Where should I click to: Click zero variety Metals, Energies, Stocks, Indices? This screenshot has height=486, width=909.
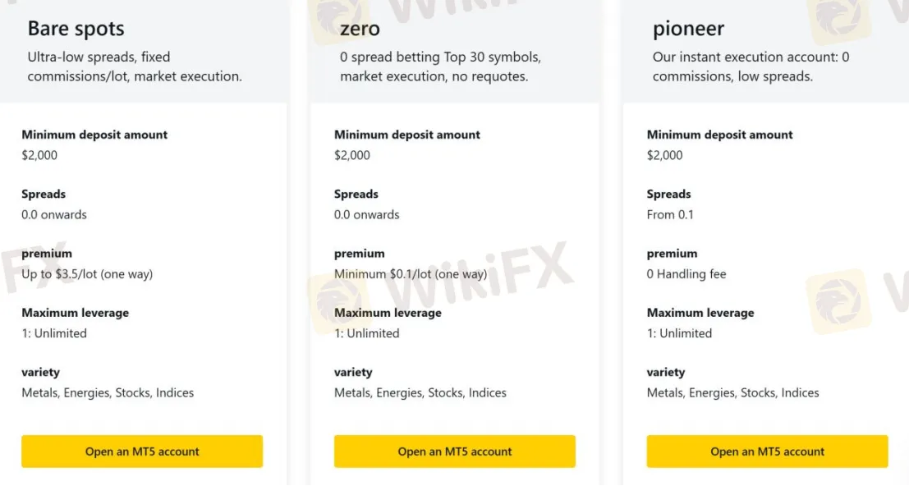coord(420,392)
